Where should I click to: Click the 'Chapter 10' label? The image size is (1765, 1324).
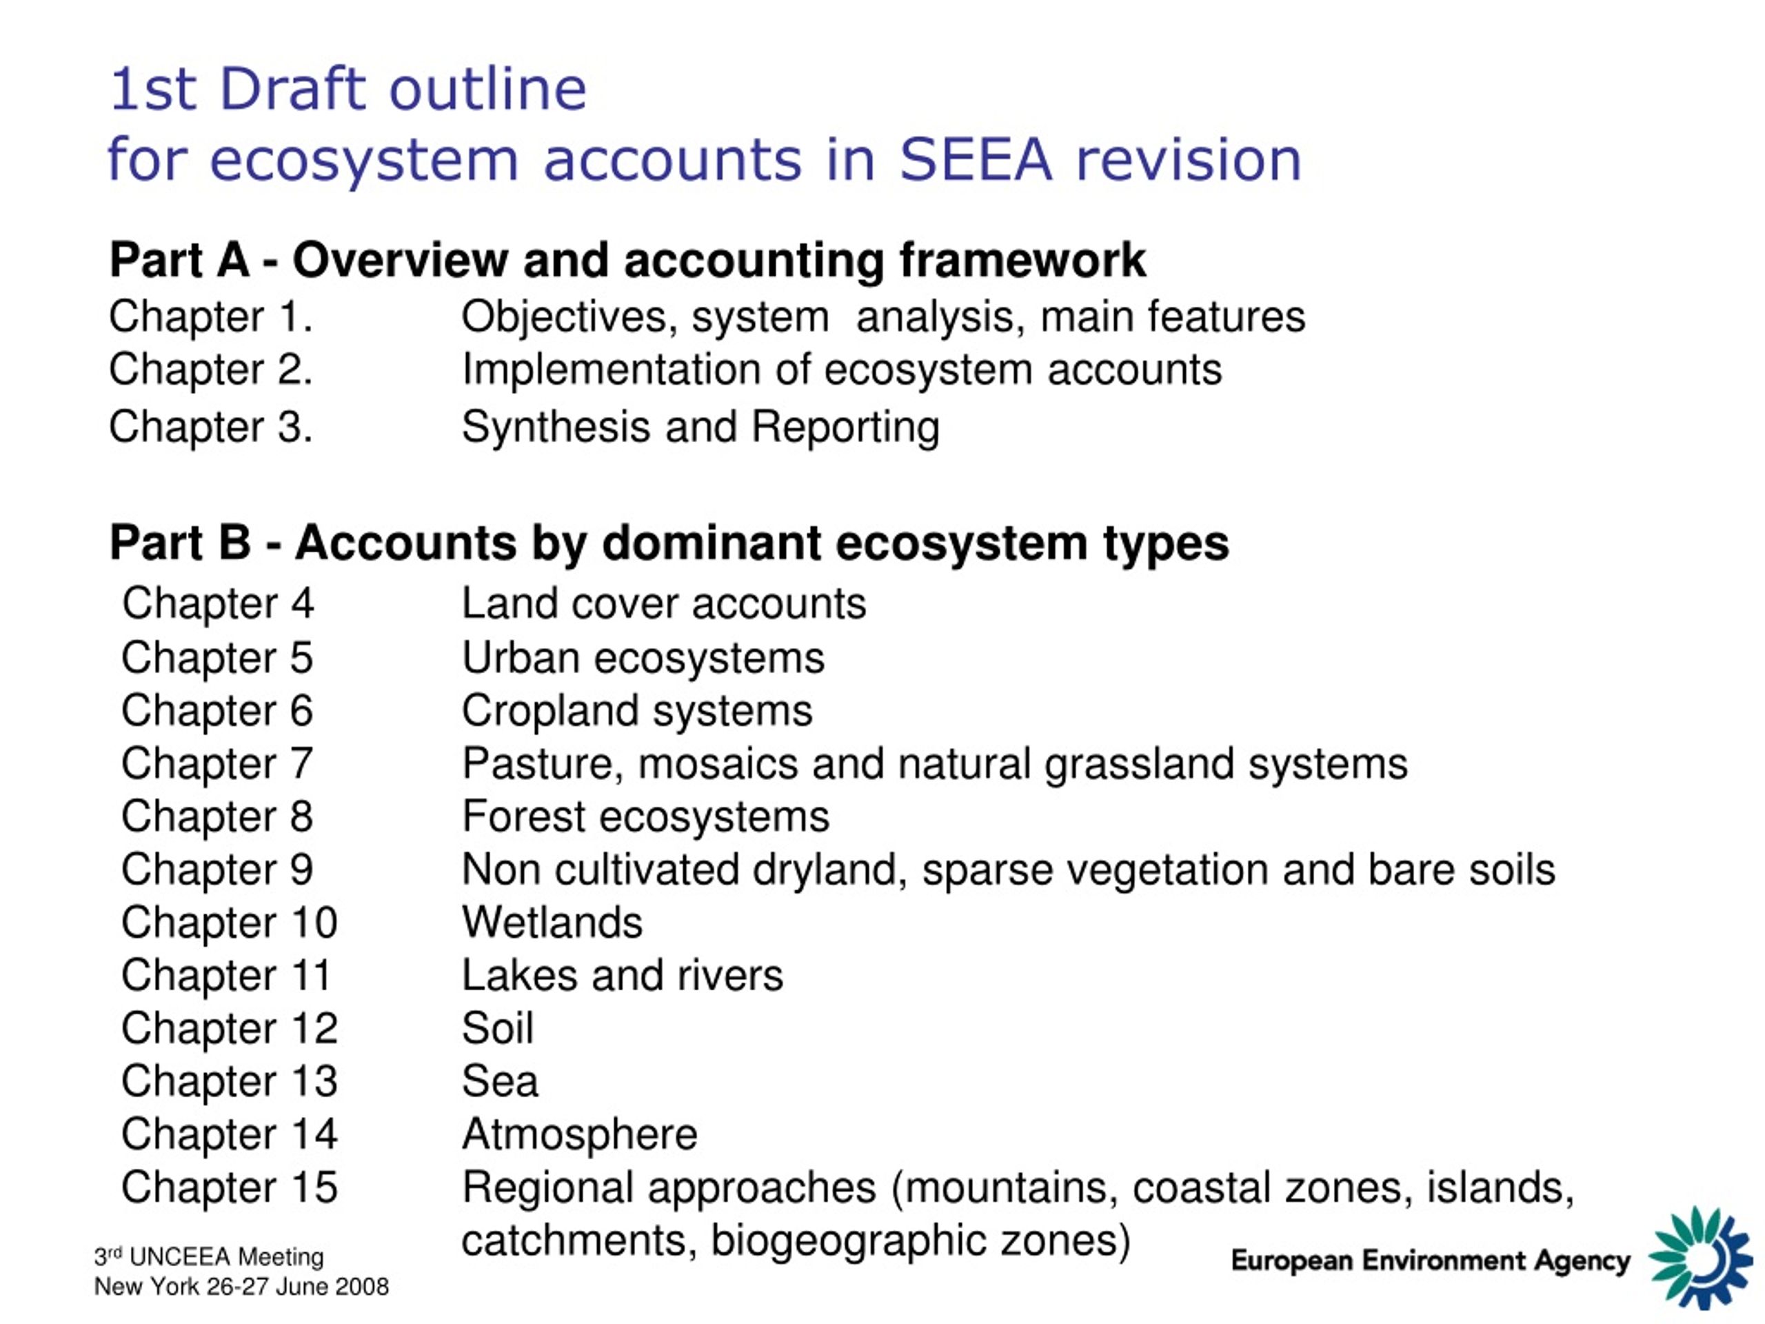230,923
